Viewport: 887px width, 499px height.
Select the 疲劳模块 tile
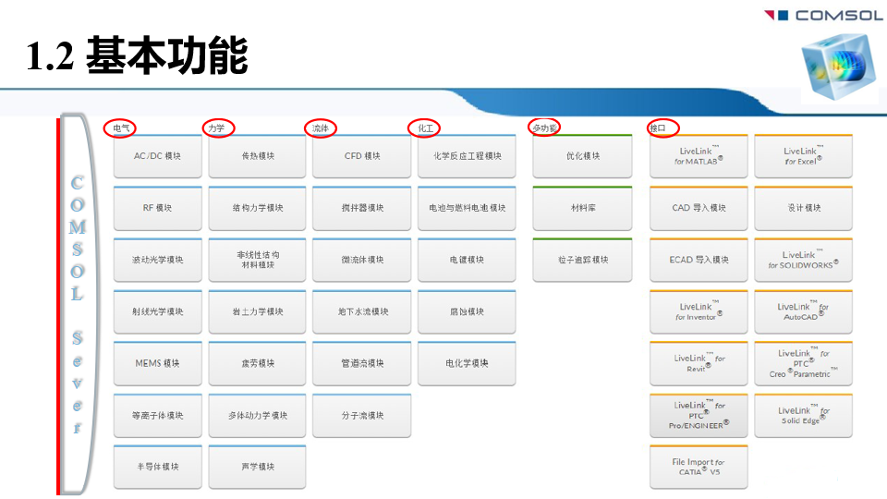click(x=258, y=363)
